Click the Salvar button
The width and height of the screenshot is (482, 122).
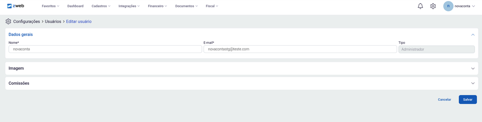[468, 100]
